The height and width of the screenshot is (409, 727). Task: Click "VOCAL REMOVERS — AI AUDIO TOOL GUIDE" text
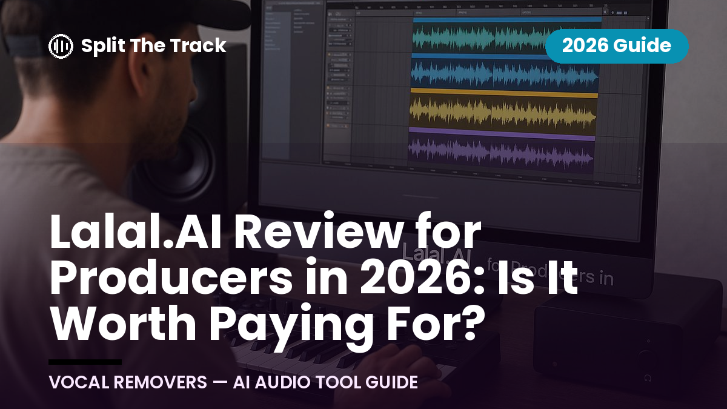[x=233, y=383]
